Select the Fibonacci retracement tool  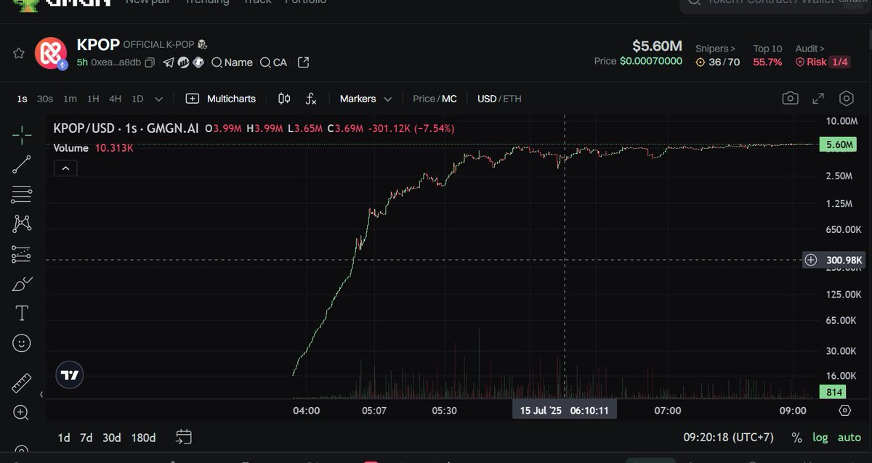pyautogui.click(x=22, y=194)
